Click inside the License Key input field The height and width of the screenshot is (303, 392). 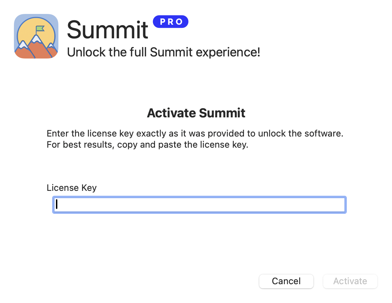tap(199, 205)
